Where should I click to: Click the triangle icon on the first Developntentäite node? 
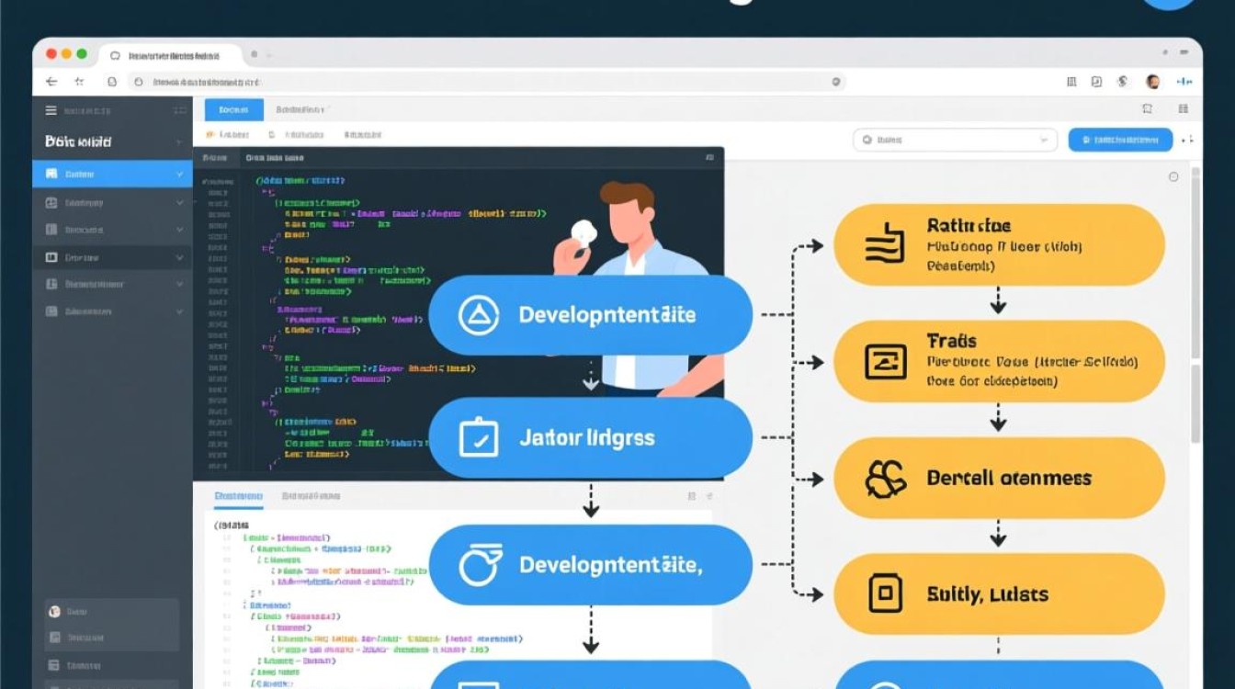479,315
